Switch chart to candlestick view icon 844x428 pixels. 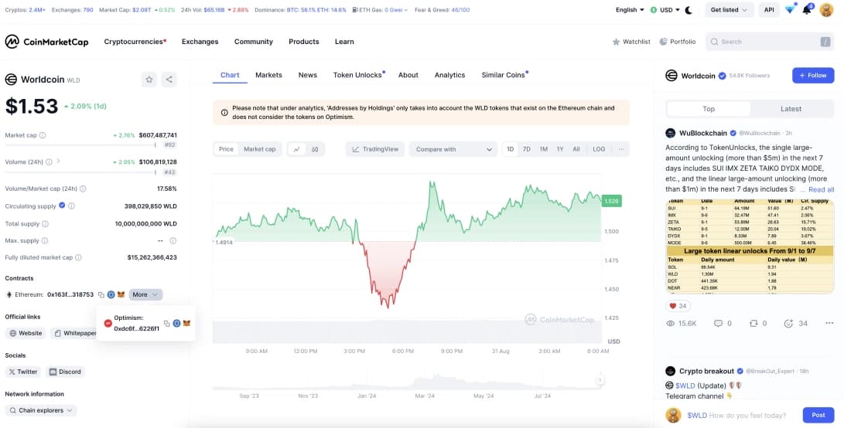(315, 149)
